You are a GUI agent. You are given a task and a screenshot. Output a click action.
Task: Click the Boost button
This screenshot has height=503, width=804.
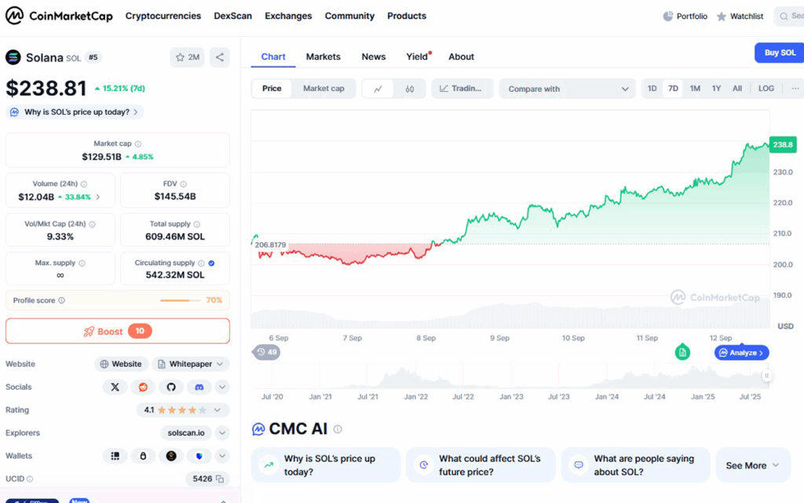pyautogui.click(x=118, y=331)
